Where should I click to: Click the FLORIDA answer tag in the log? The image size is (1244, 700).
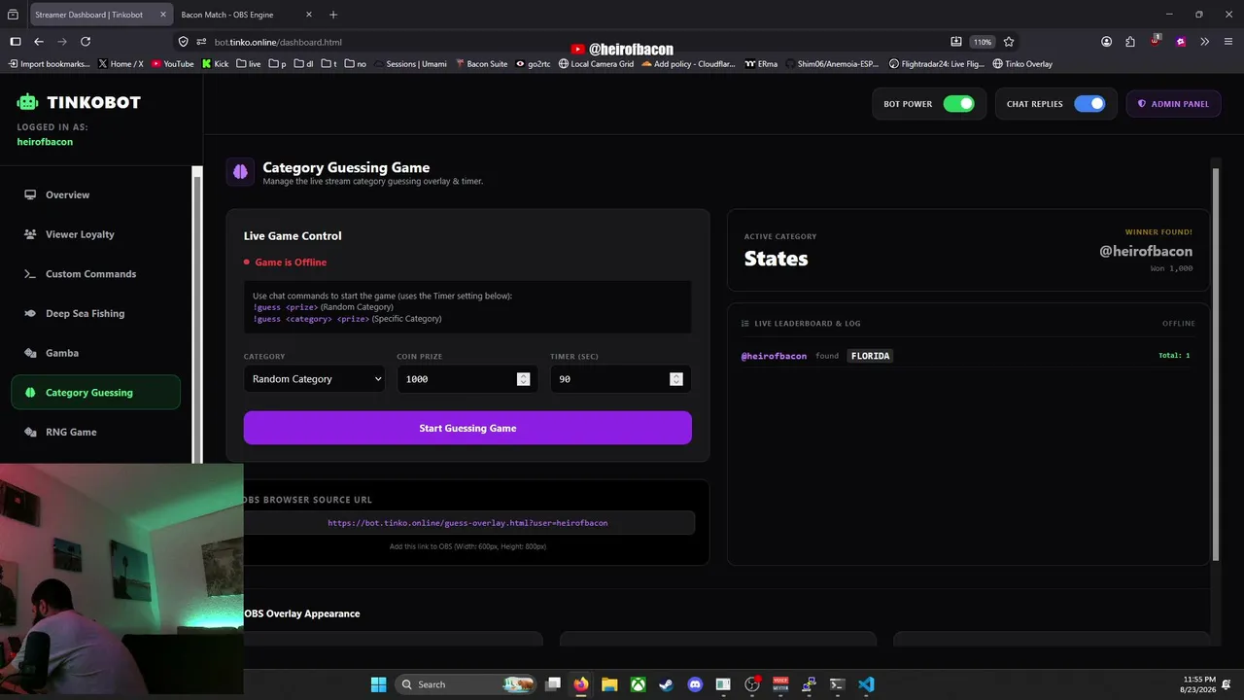coord(871,356)
